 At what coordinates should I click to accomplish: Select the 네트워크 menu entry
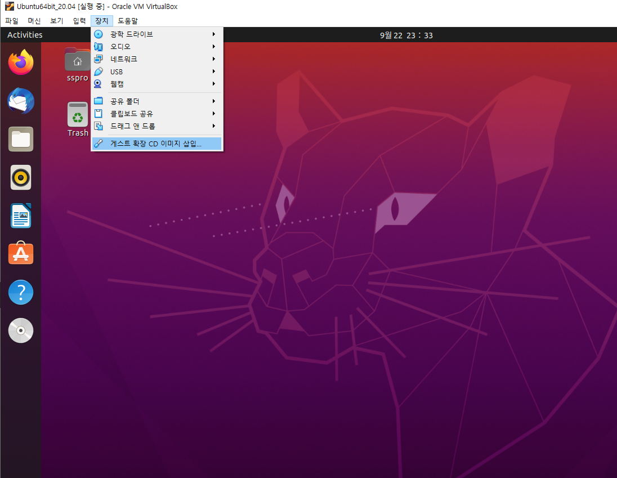point(157,59)
